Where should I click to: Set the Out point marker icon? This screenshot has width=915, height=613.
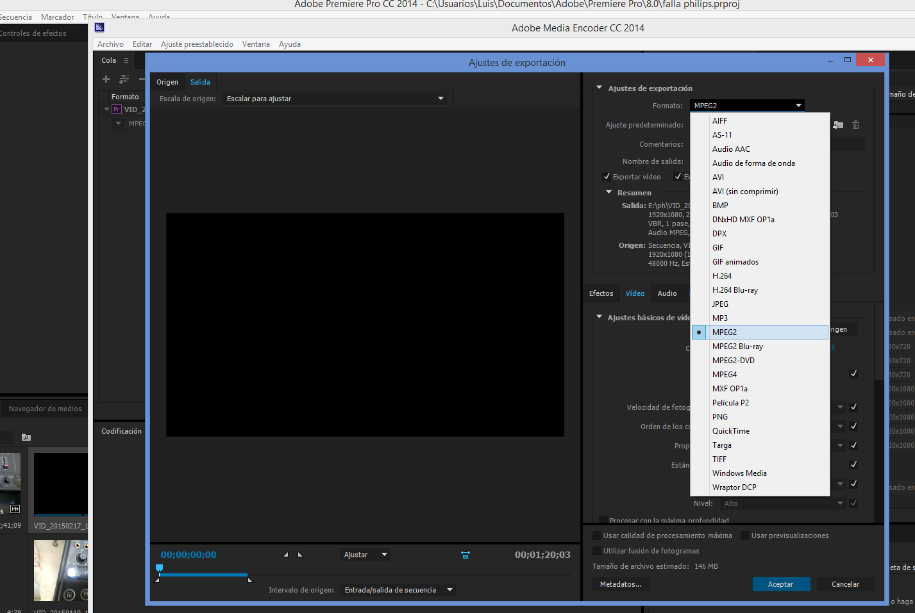click(300, 555)
